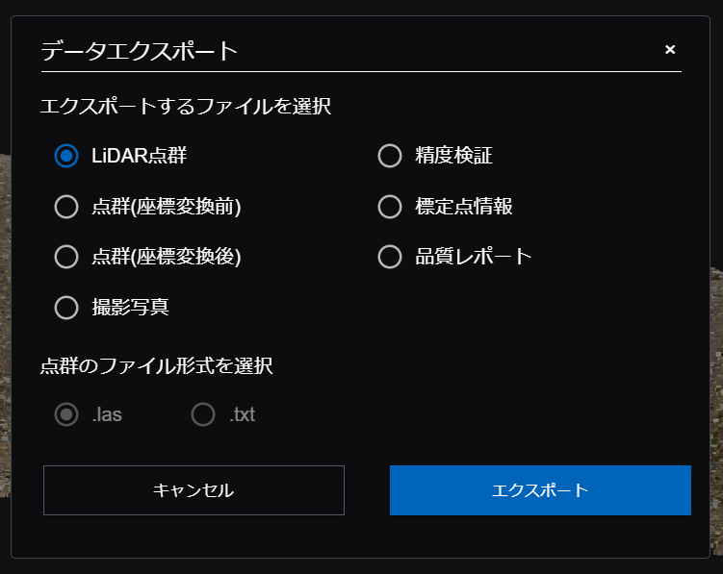
Task: Pick the 撮影写真 export option
Action: point(66,308)
